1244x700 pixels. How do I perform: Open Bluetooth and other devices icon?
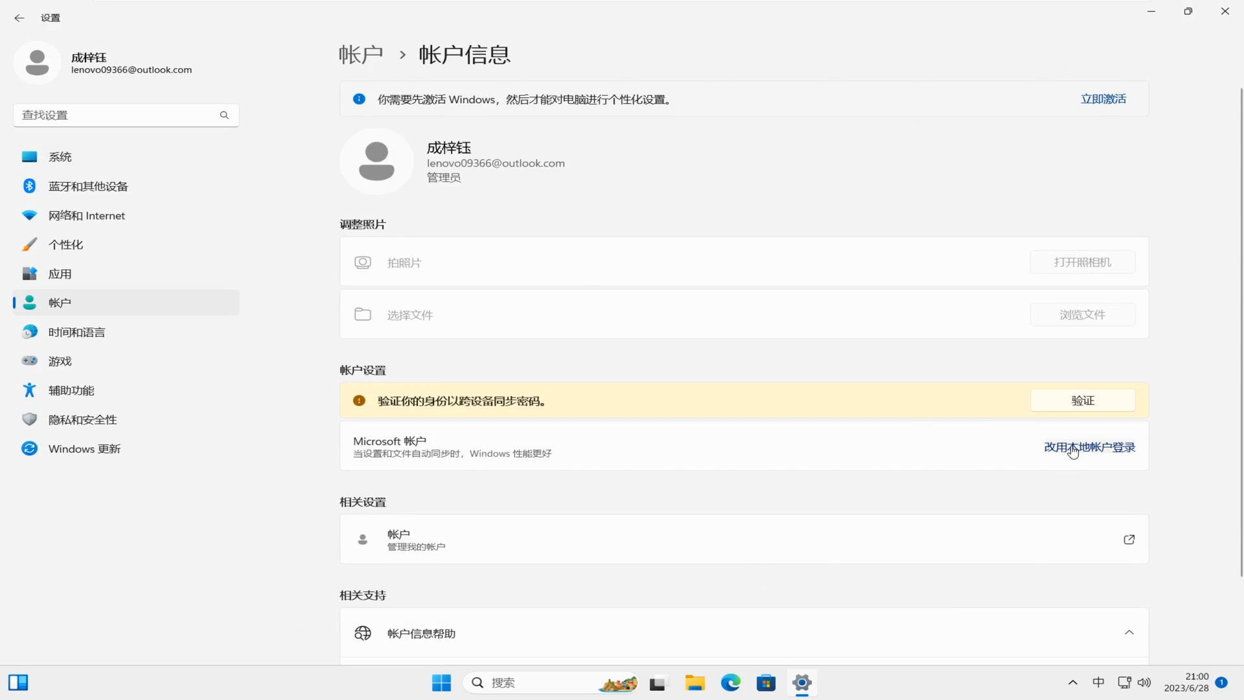click(x=29, y=186)
